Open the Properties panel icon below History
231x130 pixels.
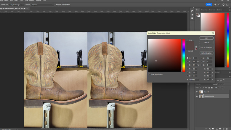pyautogui.click(x=192, y=15)
